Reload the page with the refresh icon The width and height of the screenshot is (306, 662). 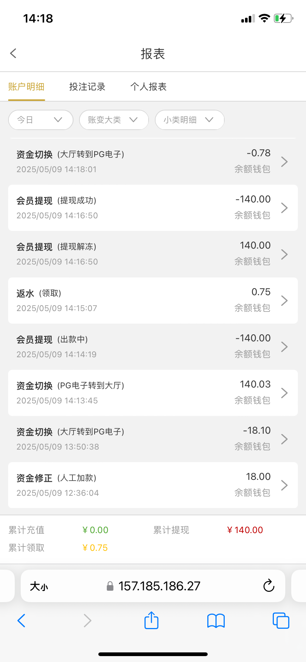pyautogui.click(x=269, y=586)
